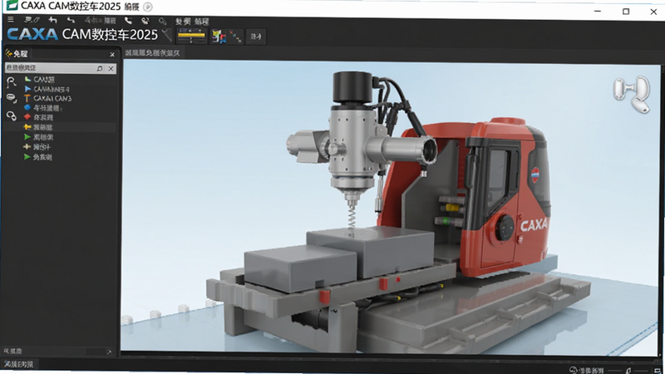Open the bottom-left status tab
665x374 pixels.
(x=18, y=364)
